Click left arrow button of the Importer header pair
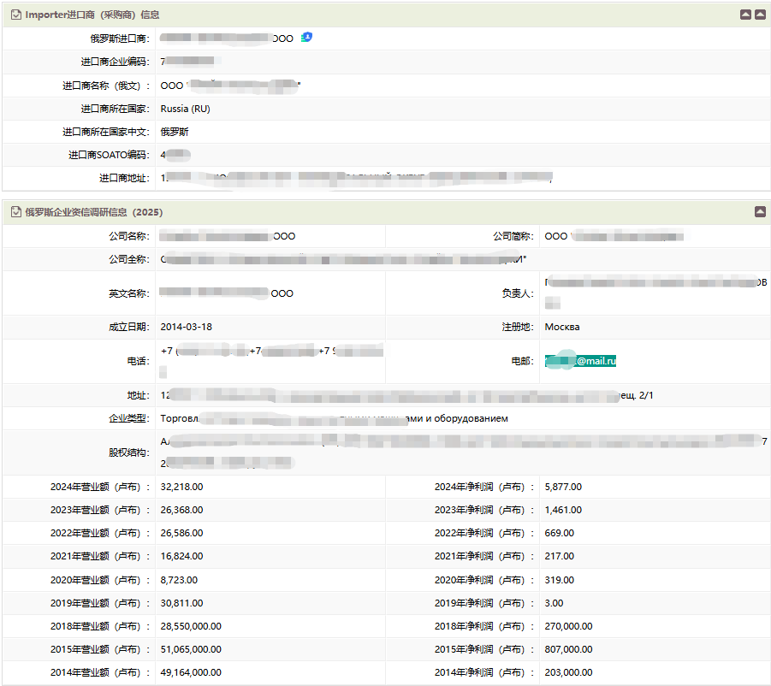Image resolution: width=771 pixels, height=686 pixels. [745, 15]
